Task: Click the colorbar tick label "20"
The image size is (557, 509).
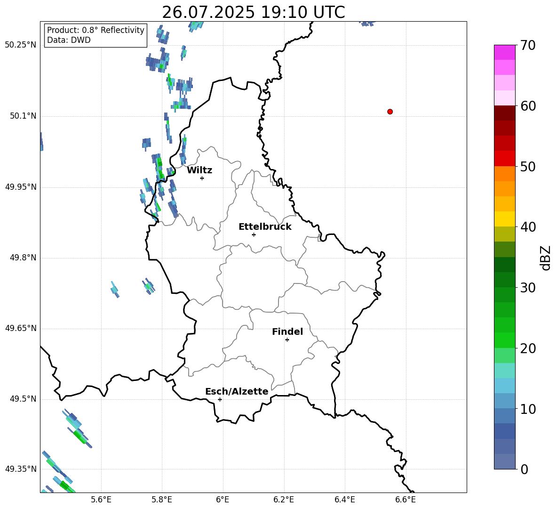Action: coord(528,348)
